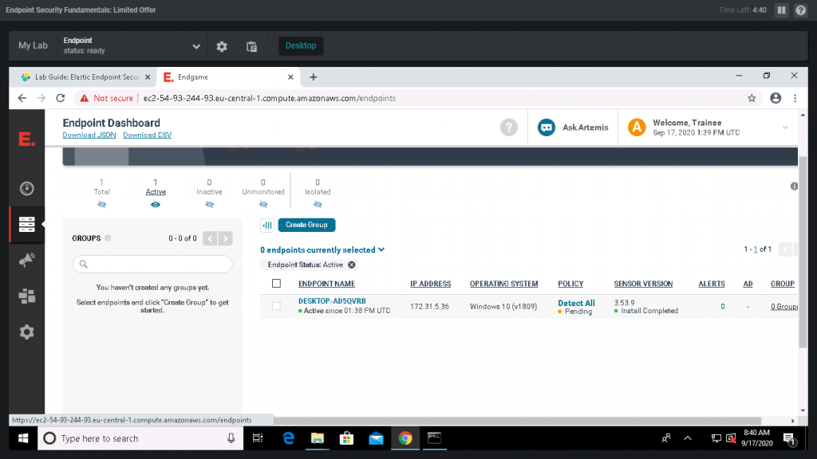Open the alerts megaphone icon in sidebar
The height and width of the screenshot is (459, 817).
click(26, 260)
